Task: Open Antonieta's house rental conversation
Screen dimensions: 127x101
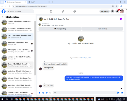Action: pyautogui.click(x=17, y=72)
